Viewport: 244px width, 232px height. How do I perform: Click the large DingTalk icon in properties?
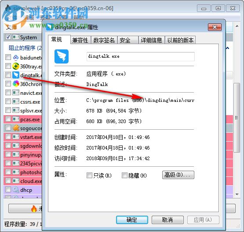(x=62, y=56)
